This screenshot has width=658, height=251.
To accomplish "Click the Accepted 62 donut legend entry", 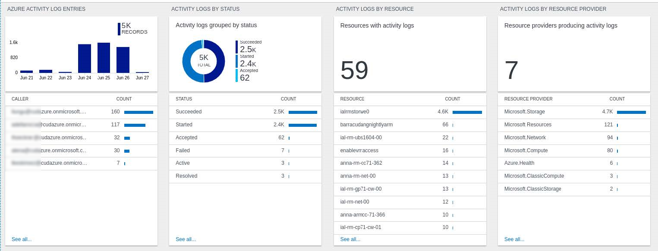I will [x=247, y=75].
